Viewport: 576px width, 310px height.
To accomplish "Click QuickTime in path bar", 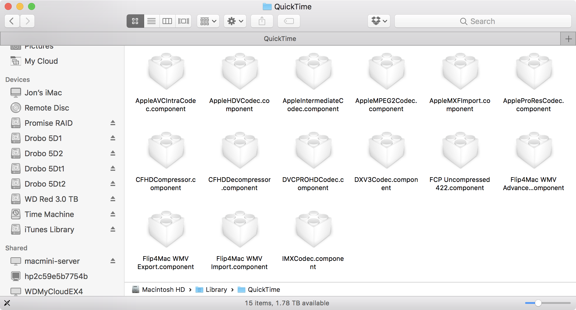I will (x=259, y=290).
